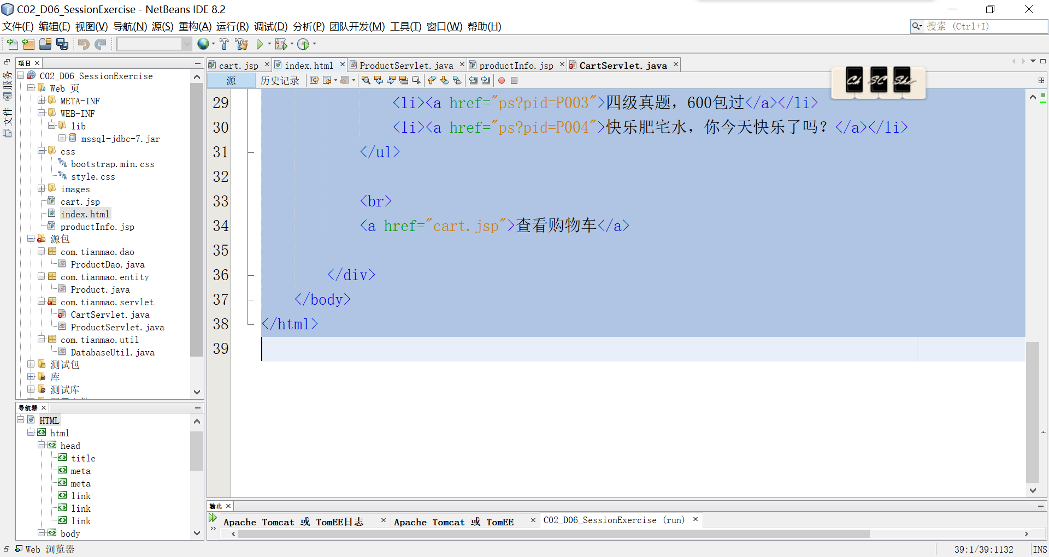Open the 重构(A) menu
Viewport: 1049px width, 557px height.
(195, 27)
